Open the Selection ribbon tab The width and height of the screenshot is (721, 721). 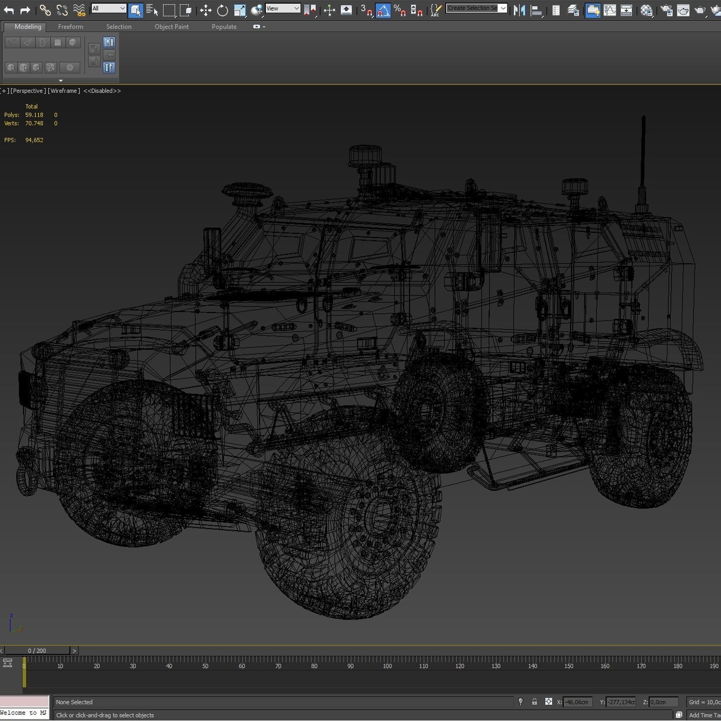119,27
